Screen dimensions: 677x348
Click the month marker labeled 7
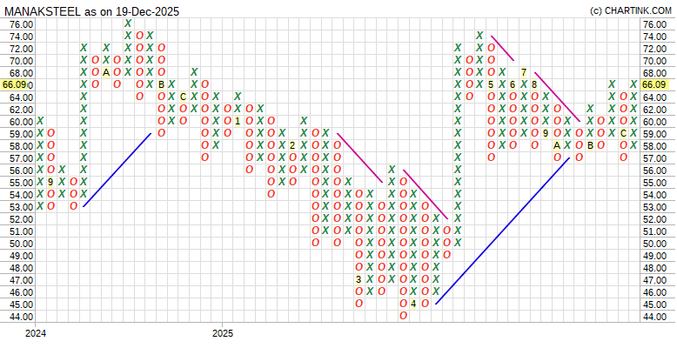point(524,72)
